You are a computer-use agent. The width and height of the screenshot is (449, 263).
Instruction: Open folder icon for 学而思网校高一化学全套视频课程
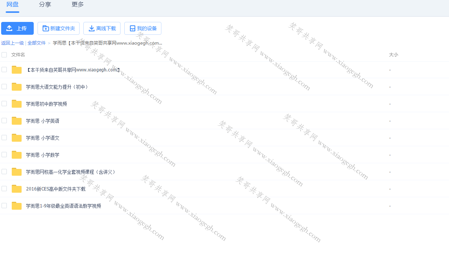pos(17,172)
